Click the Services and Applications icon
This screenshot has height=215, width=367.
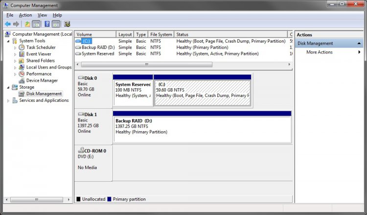tap(15, 100)
